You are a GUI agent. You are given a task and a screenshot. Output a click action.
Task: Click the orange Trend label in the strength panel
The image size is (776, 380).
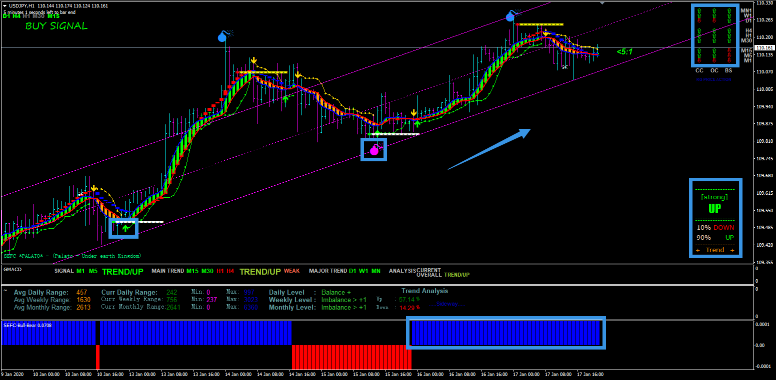[x=715, y=250]
